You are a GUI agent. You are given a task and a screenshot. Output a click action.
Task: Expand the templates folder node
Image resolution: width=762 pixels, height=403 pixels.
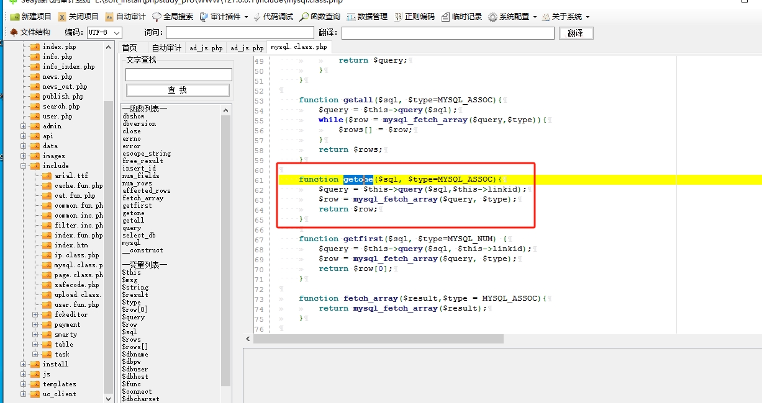tap(24, 384)
